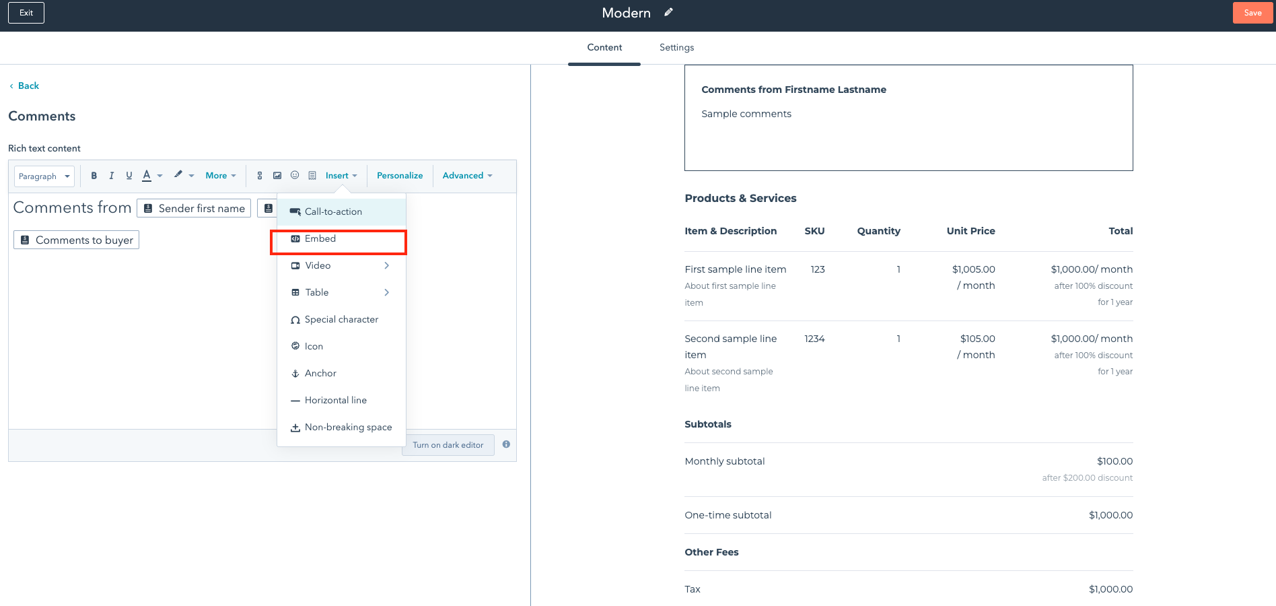Expand the Table submenu
1276x606 pixels.
pyautogui.click(x=317, y=292)
